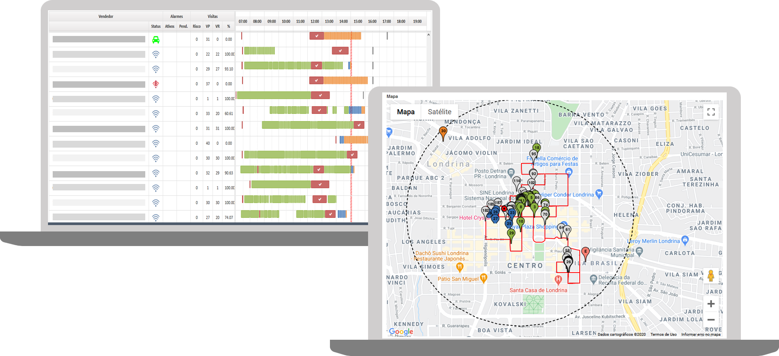This screenshot has width=779, height=356.
Task: Zoom out of the map
Action: pos(711,320)
